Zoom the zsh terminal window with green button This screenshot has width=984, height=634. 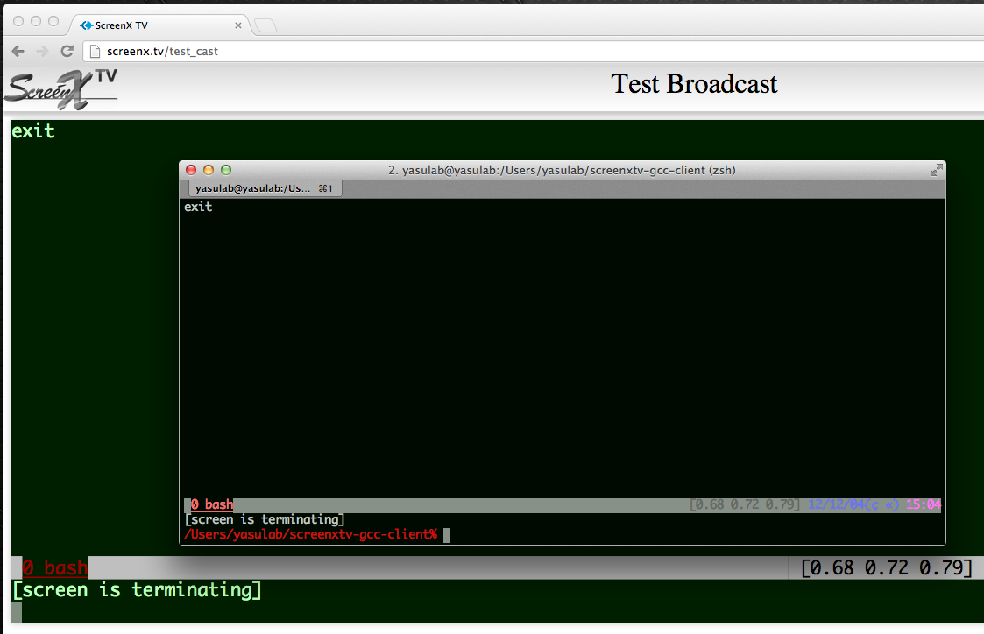226,170
